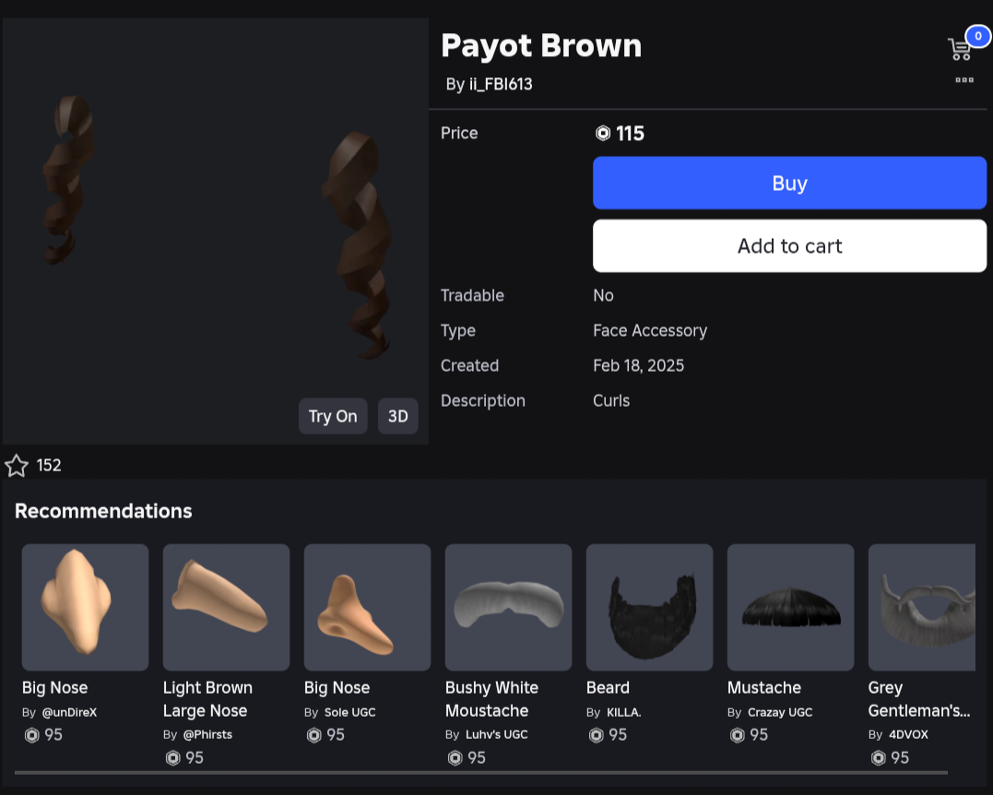
Task: Open the Luhv's UGC creator link
Action: [496, 735]
